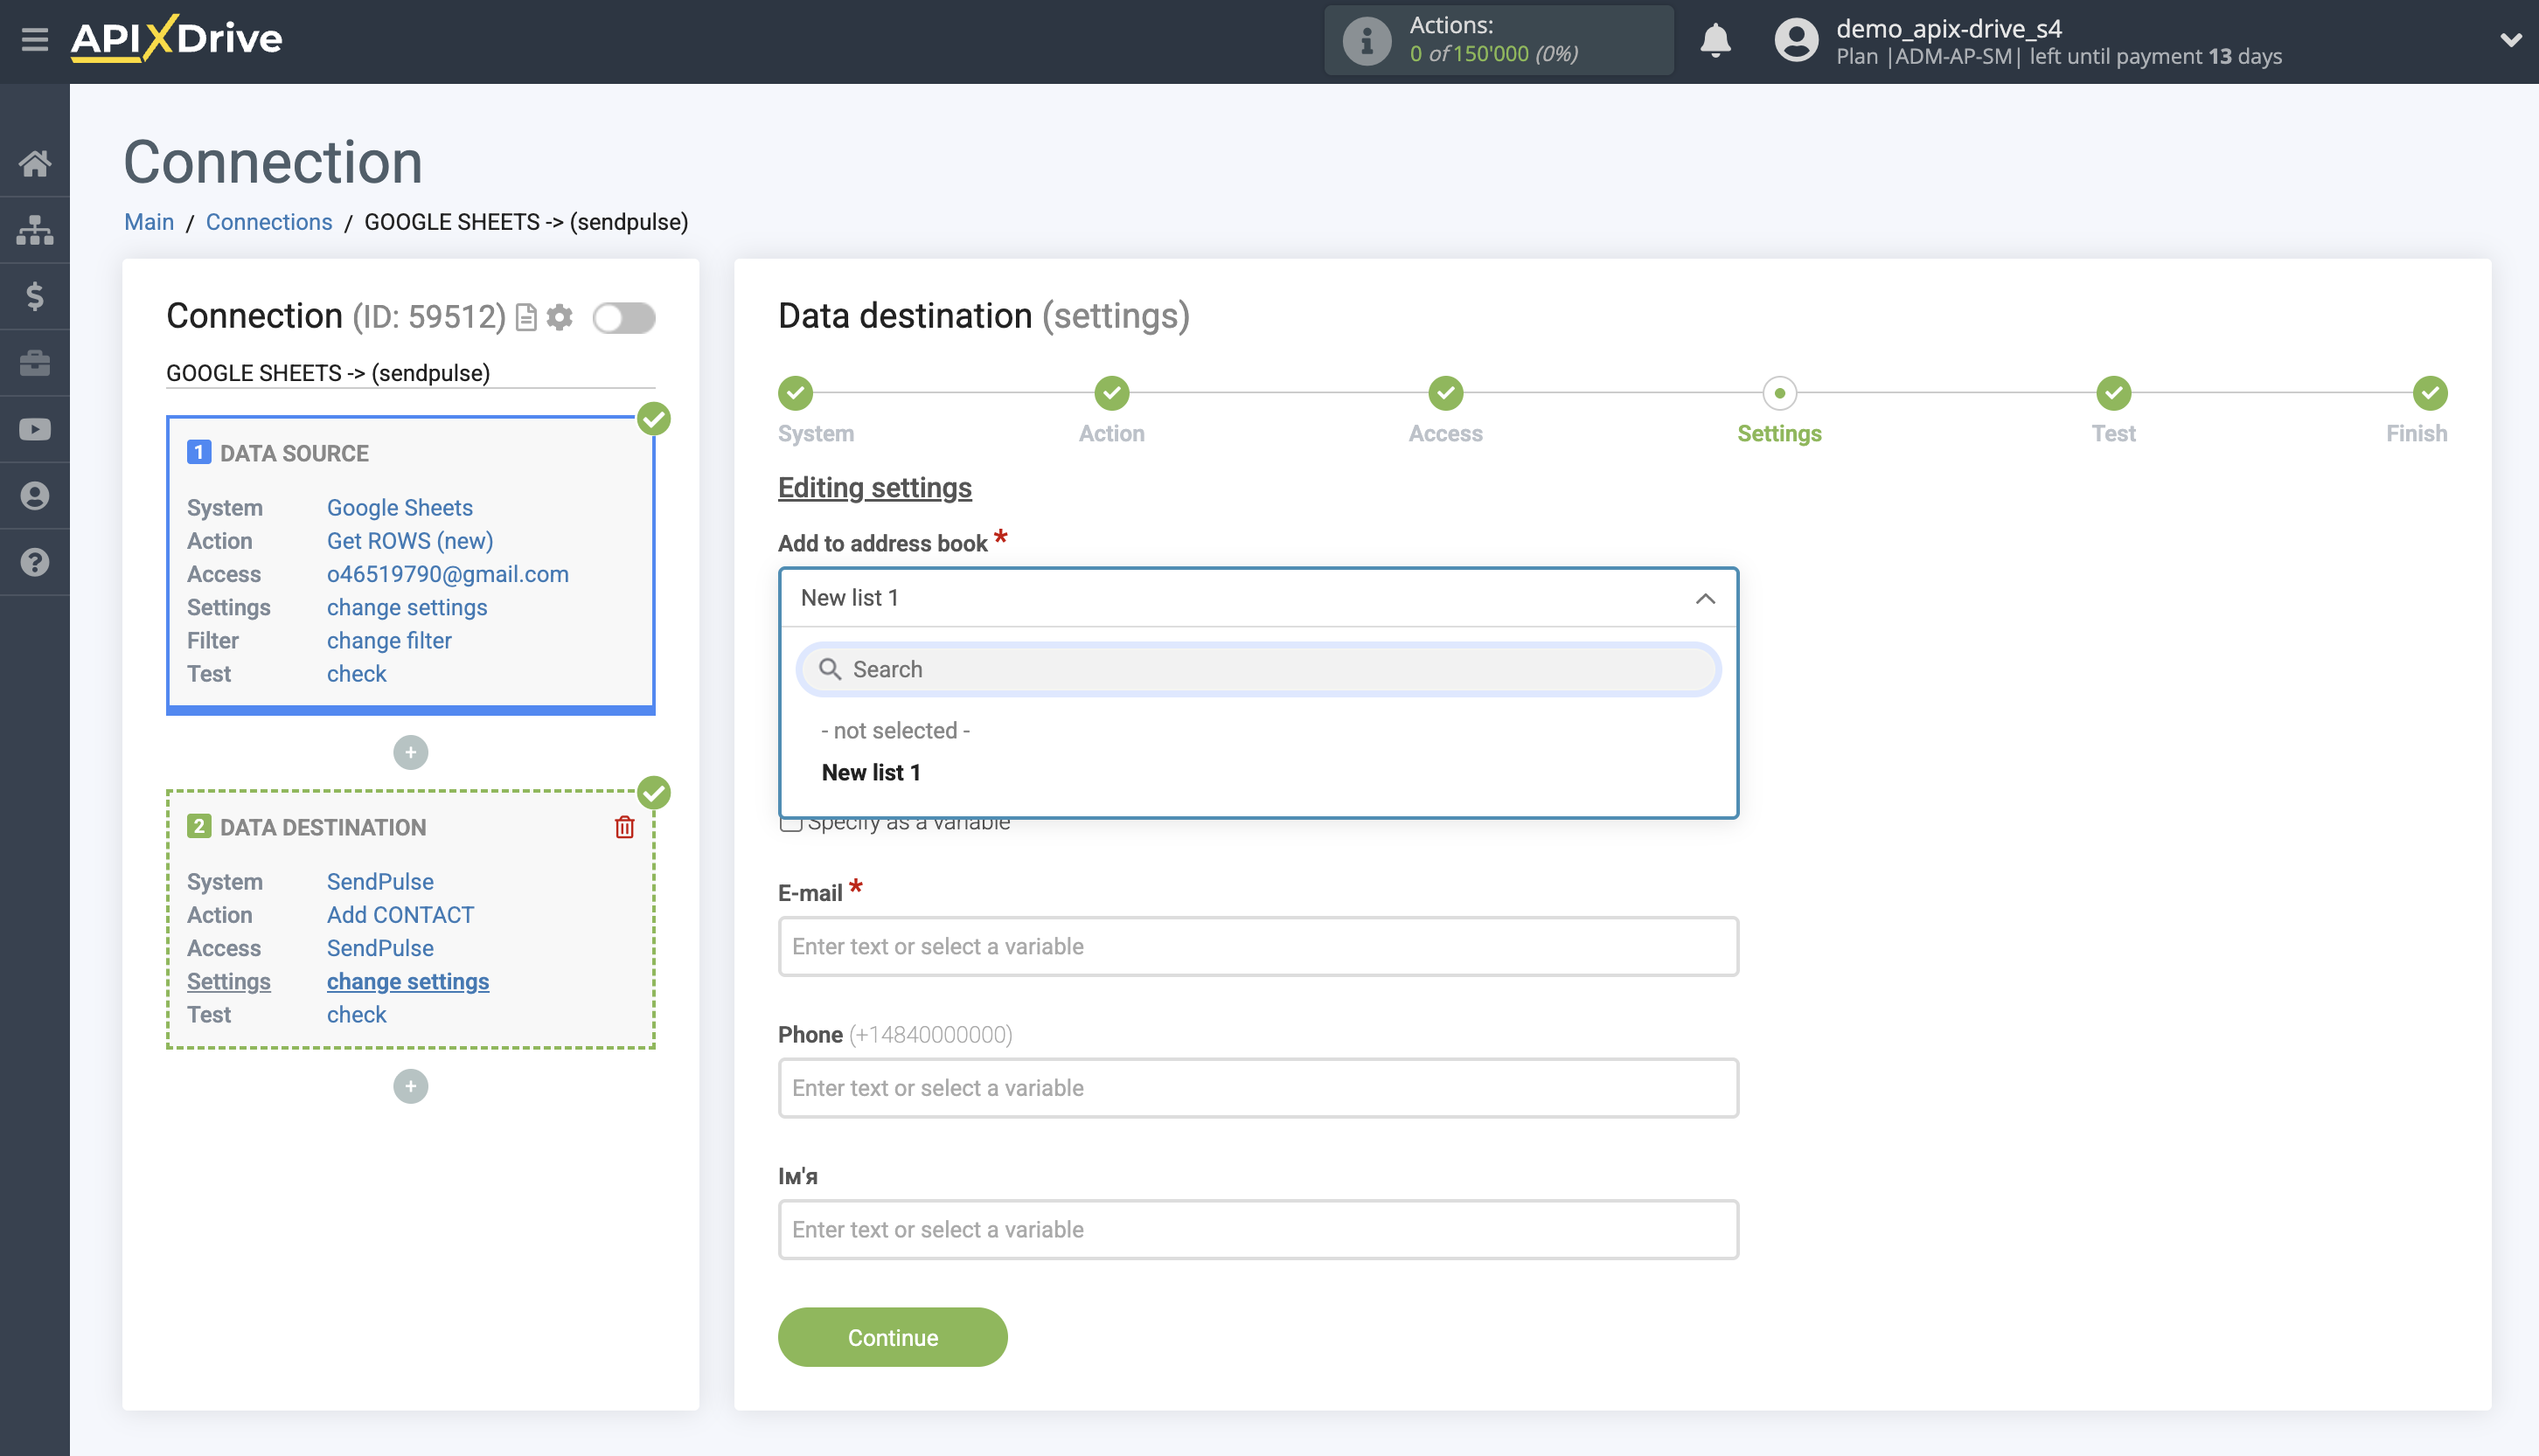
Task: Click the user avatar icon
Action: tap(1796, 40)
